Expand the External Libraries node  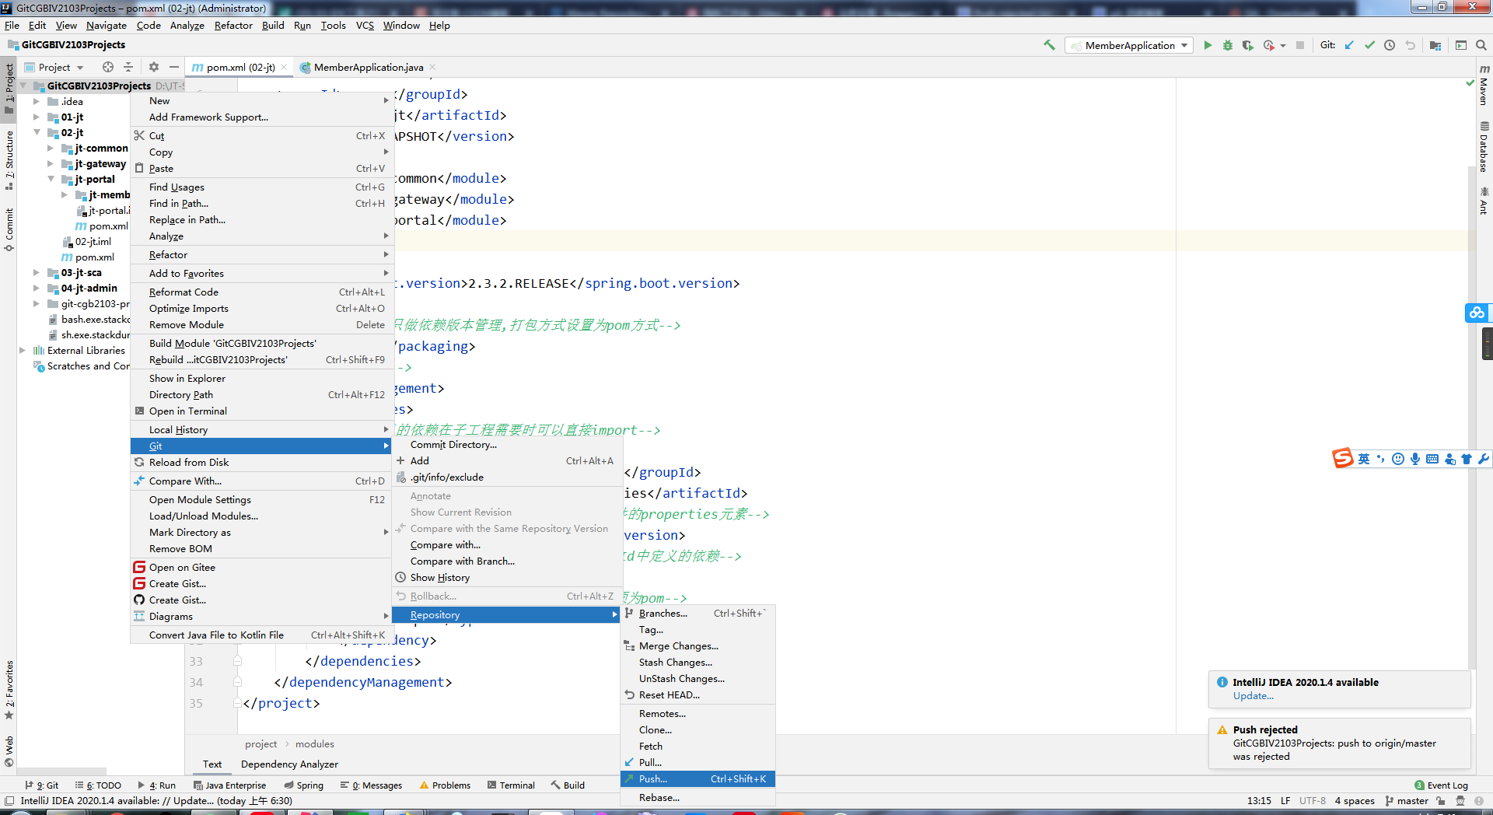tap(22, 350)
